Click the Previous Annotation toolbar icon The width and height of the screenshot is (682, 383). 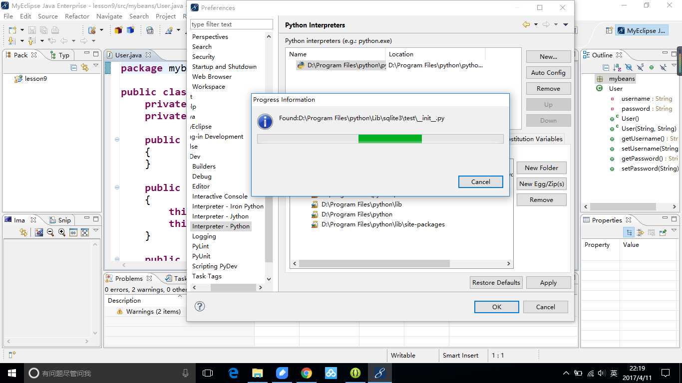pyautogui.click(x=32, y=41)
